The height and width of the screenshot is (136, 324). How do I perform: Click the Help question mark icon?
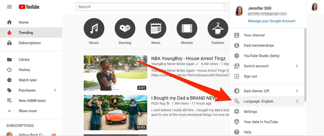tap(236, 132)
